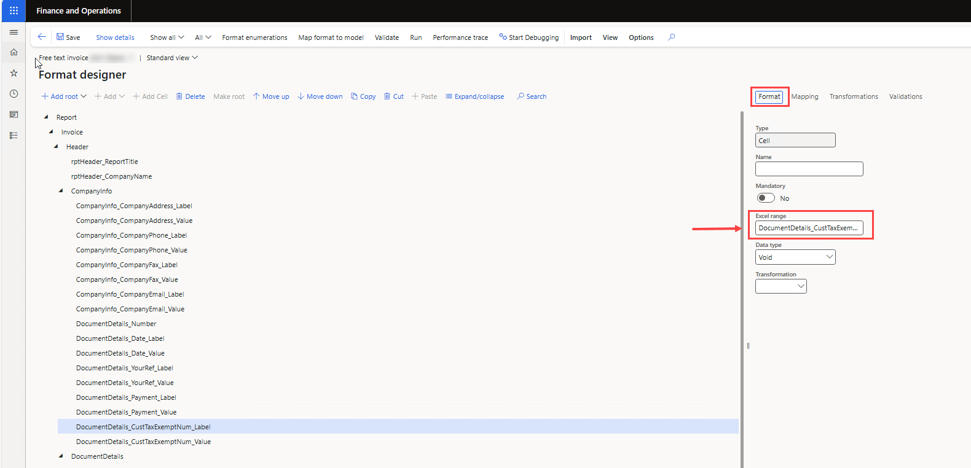Switch to the Mapping tab
This screenshot has width=971, height=468.
pyautogui.click(x=804, y=96)
